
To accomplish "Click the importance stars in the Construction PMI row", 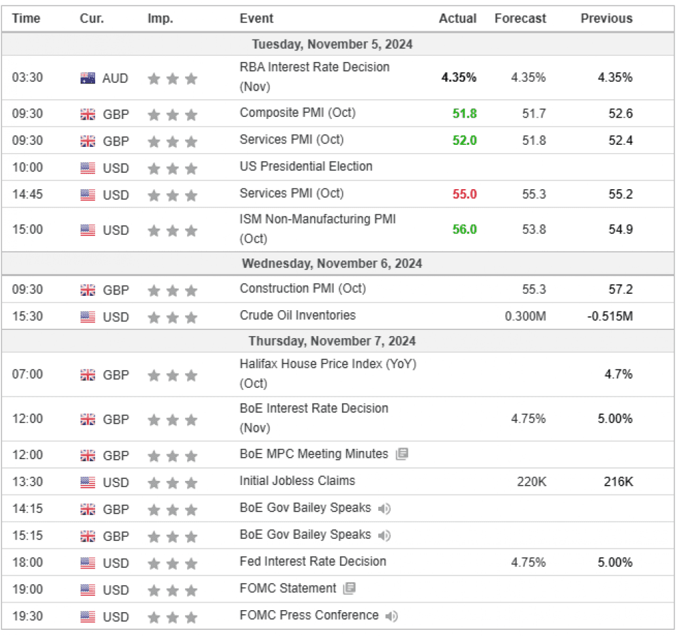I will coord(172,290).
